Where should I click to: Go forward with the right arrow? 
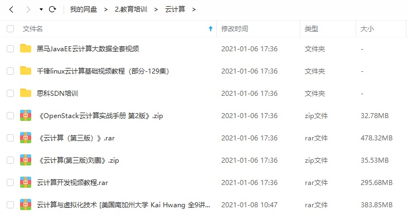(28, 9)
